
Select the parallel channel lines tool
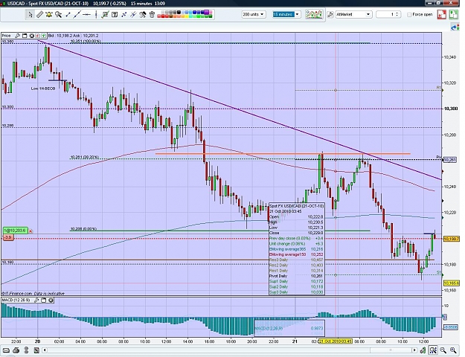(133, 14)
